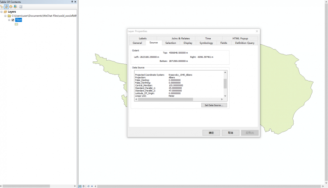Viewport: 328px width, 188px height.
Task: Open the Symbology tab
Action: 206,43
